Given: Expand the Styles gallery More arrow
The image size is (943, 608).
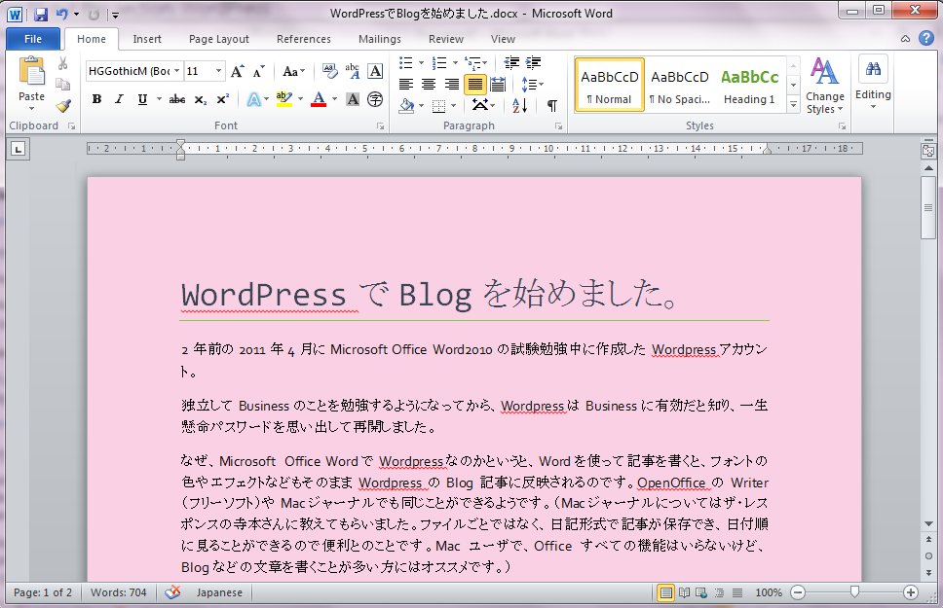Looking at the screenshot, I should pyautogui.click(x=794, y=104).
